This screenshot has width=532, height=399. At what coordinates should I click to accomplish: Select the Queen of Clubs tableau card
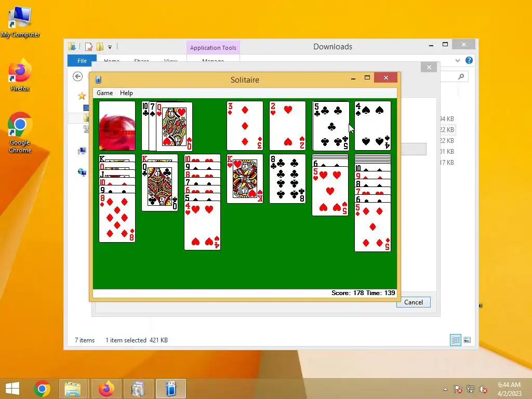(160, 187)
